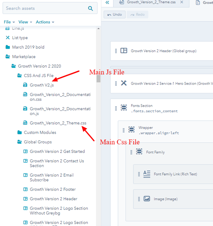The image size is (213, 226).
Task: Open the File dropdown menu
Action: (x=9, y=22)
